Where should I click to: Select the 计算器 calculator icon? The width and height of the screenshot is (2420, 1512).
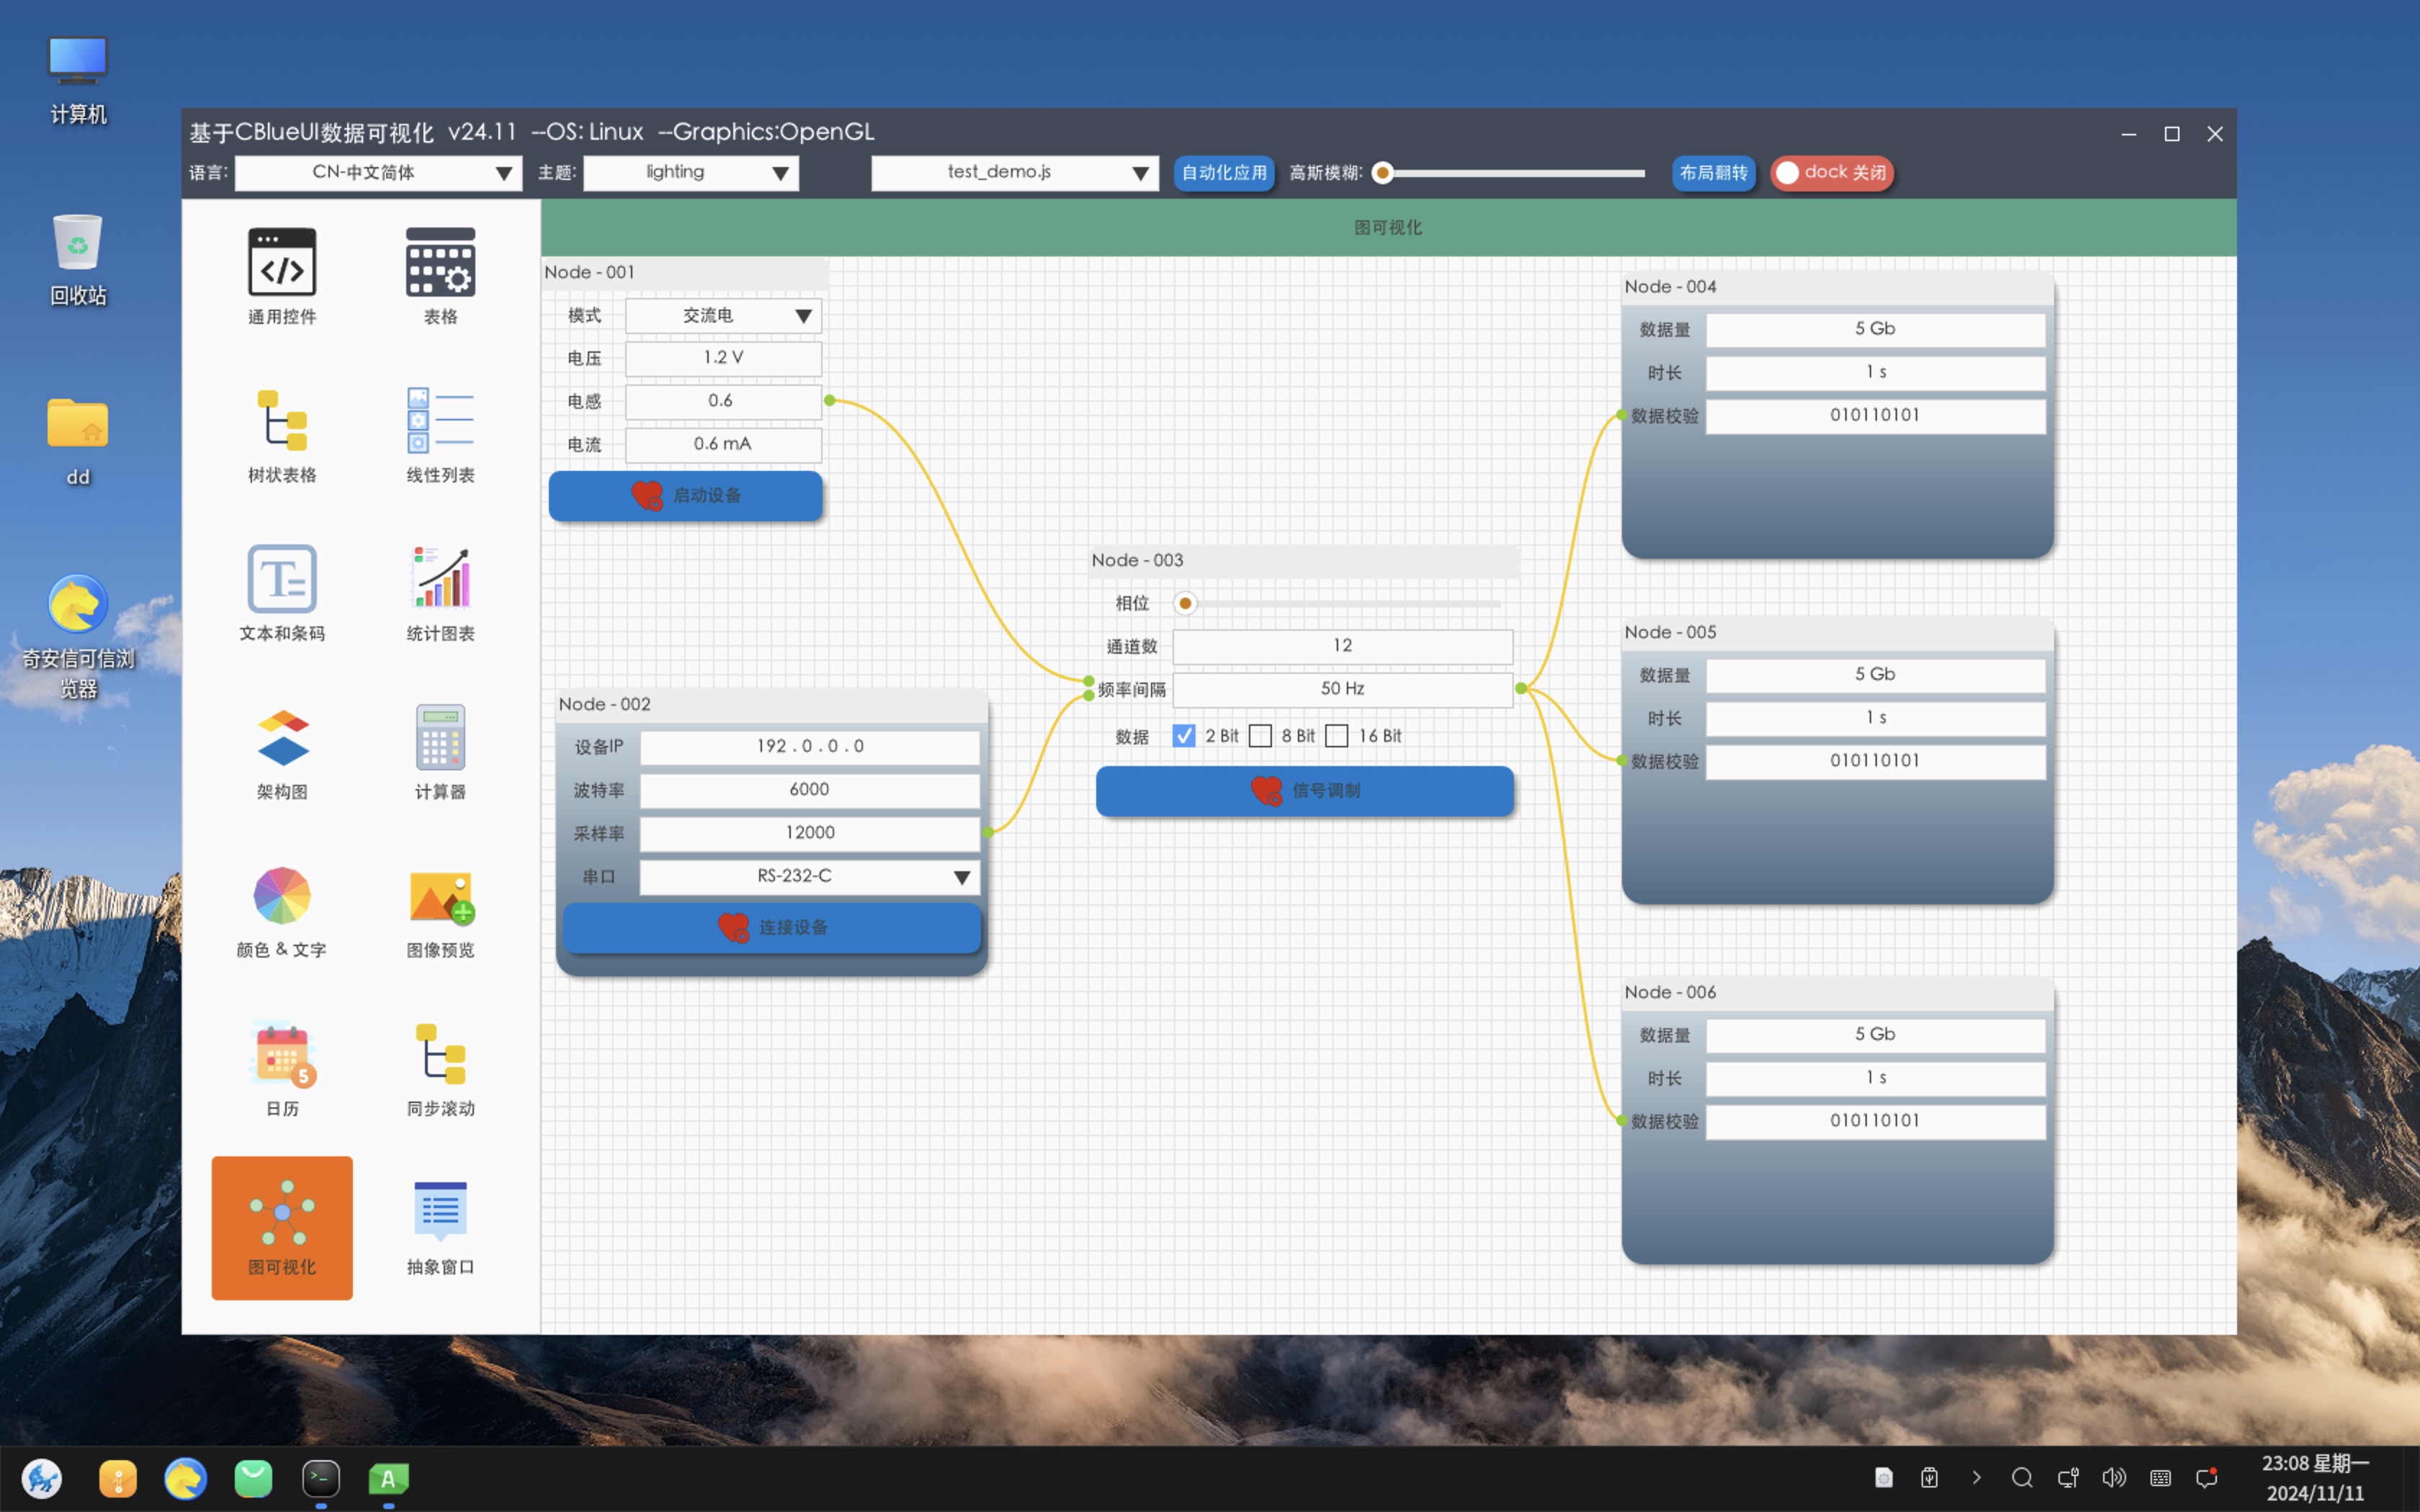point(440,737)
